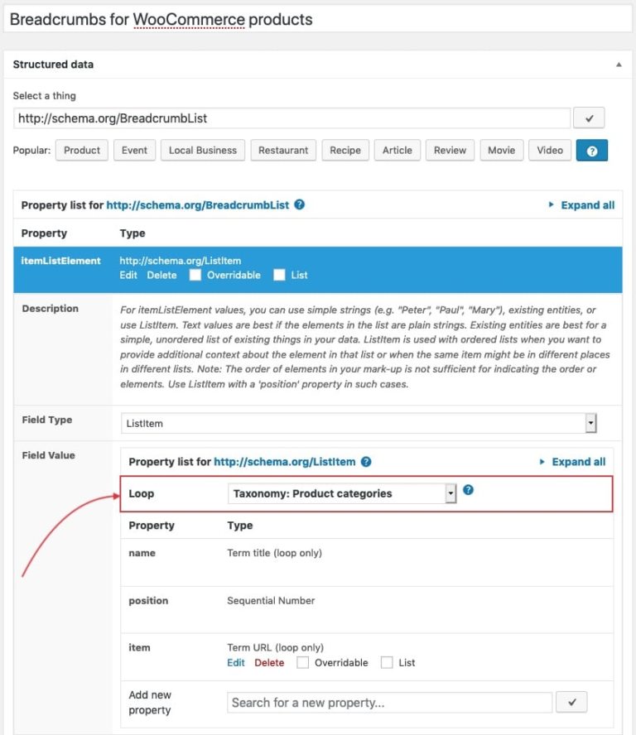Expand all ListItem properties
This screenshot has height=735, width=636.
pyautogui.click(x=573, y=462)
